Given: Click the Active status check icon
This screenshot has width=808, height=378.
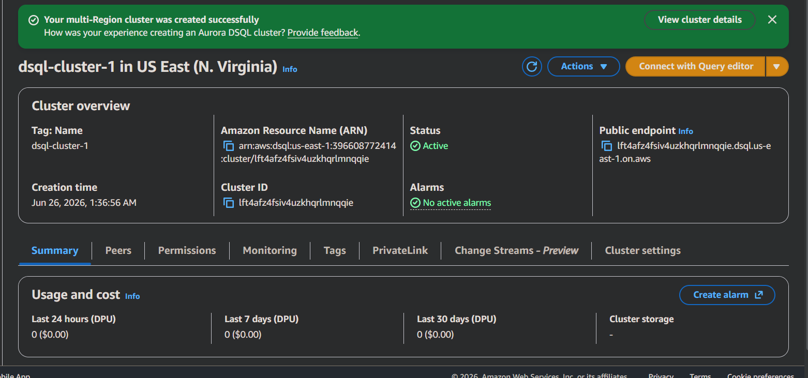Looking at the screenshot, I should click(x=415, y=146).
